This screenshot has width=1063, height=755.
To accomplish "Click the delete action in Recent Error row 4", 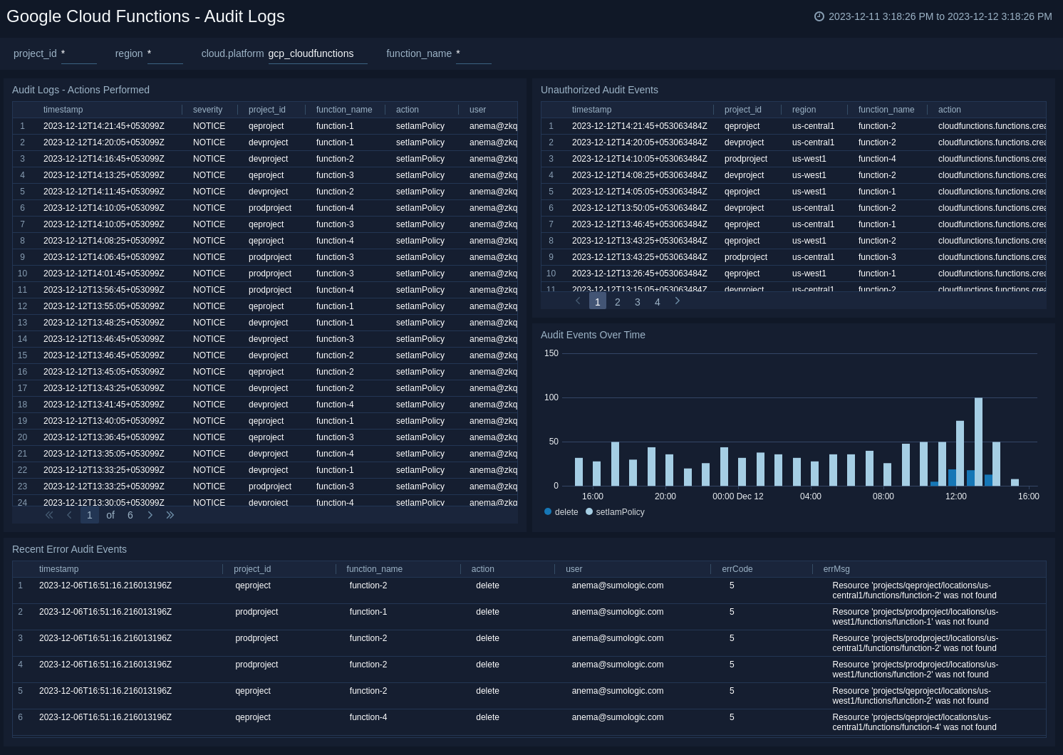I will pyautogui.click(x=487, y=665).
